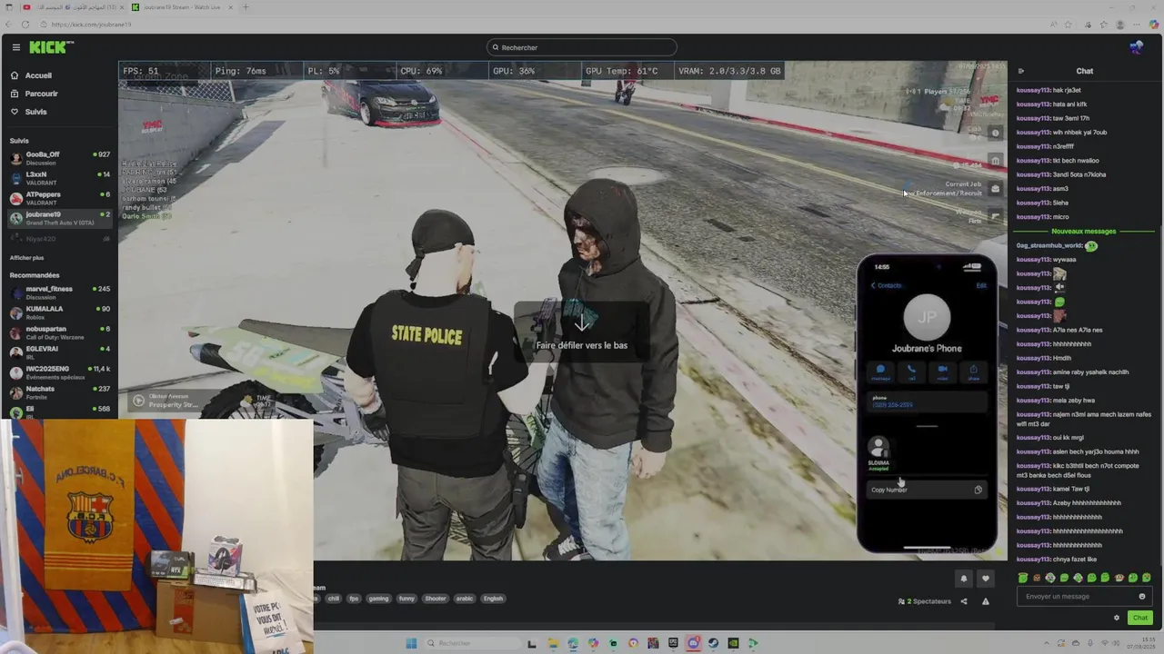Viewport: 1164px width, 654px height.
Task: Click the report warning triangle icon
Action: click(986, 601)
